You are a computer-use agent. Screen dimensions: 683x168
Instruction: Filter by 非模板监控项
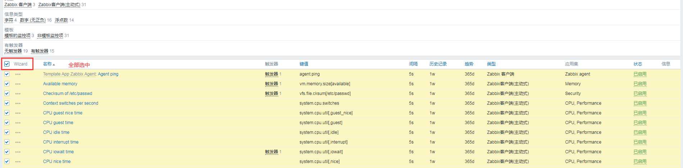point(50,36)
